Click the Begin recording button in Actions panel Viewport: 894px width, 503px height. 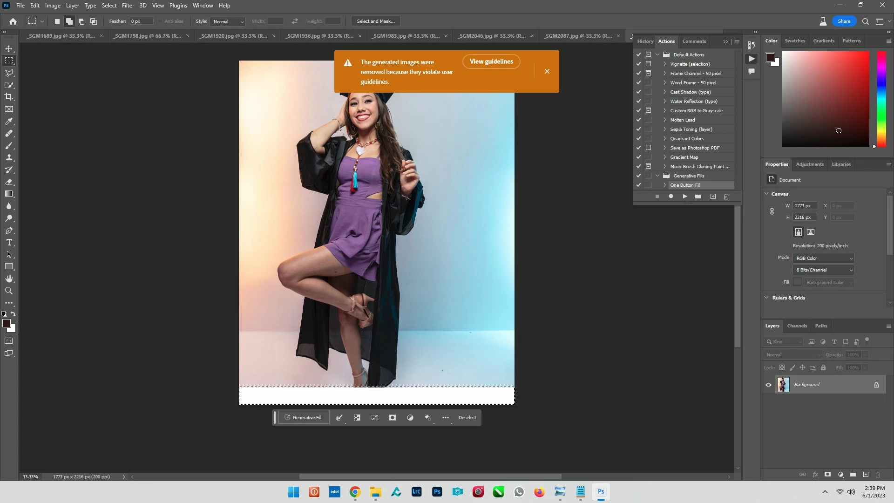point(671,197)
